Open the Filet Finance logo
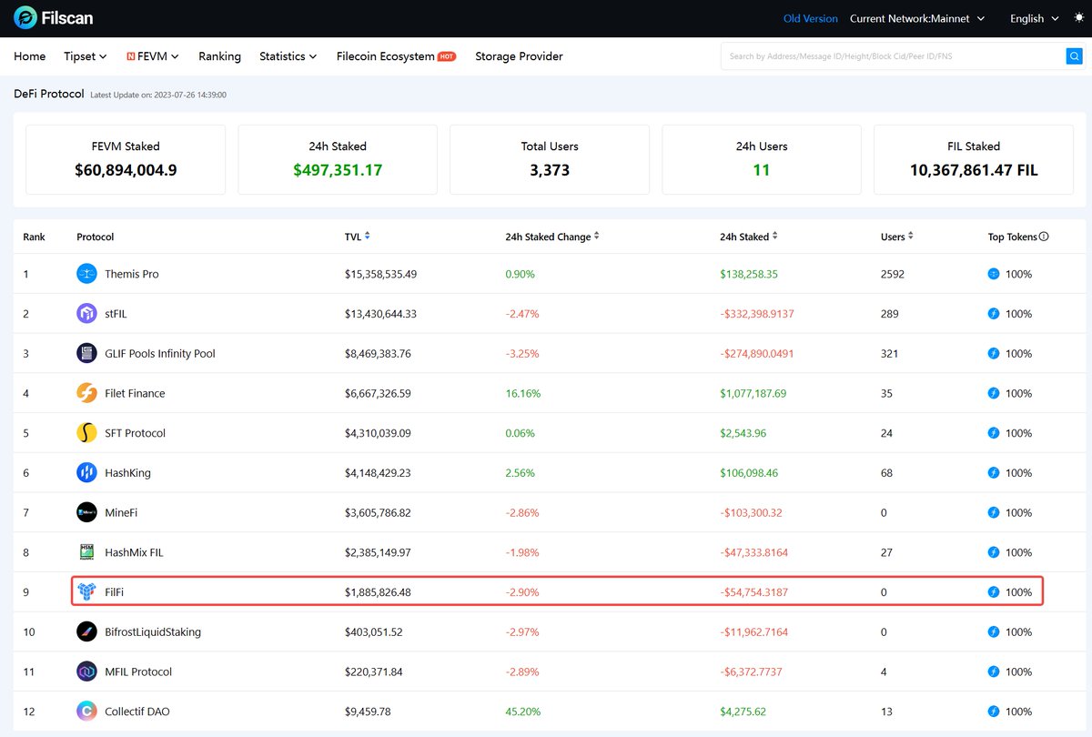 point(87,393)
